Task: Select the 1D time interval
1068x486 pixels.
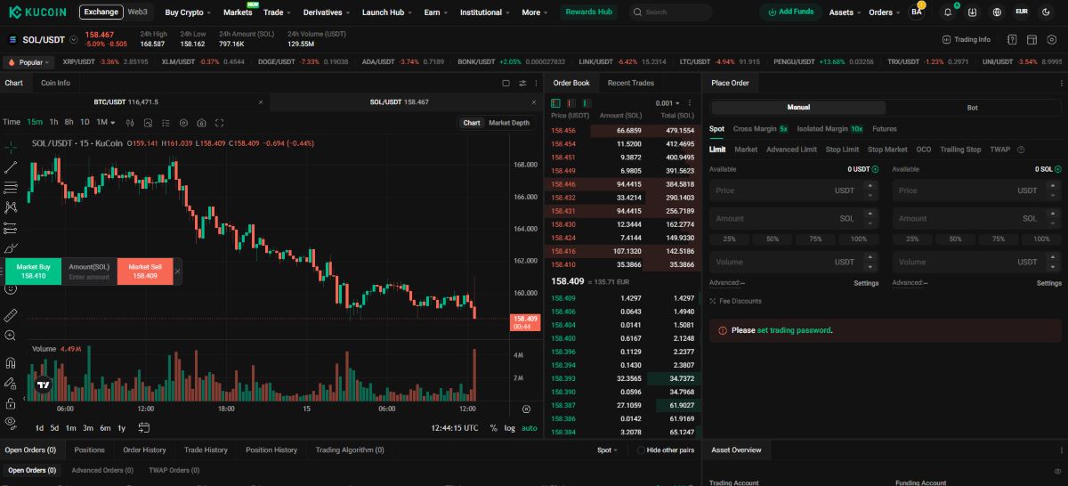Action: (85, 122)
